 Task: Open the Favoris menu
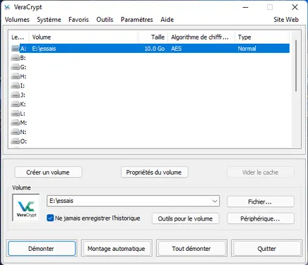79,20
